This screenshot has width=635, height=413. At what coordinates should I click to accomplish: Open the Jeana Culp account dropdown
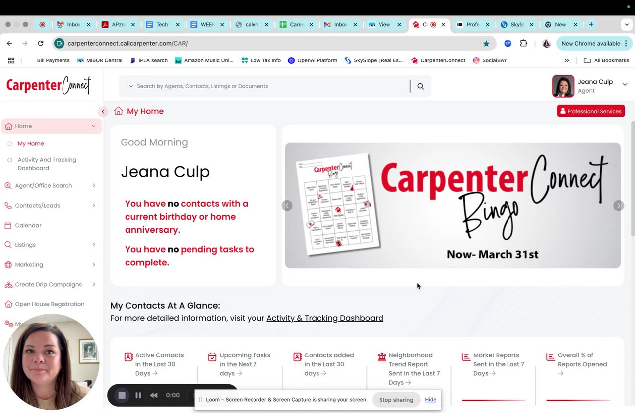625,85
